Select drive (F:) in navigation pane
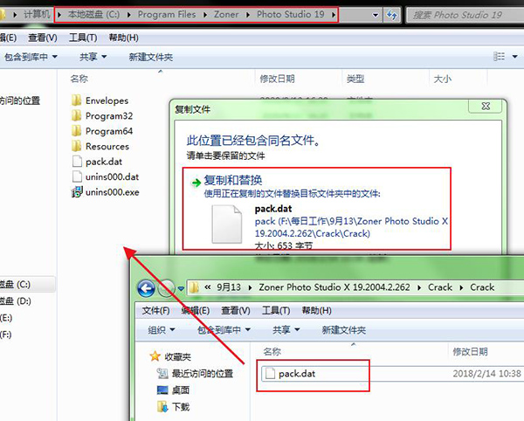The width and height of the screenshot is (524, 421). pos(6,335)
